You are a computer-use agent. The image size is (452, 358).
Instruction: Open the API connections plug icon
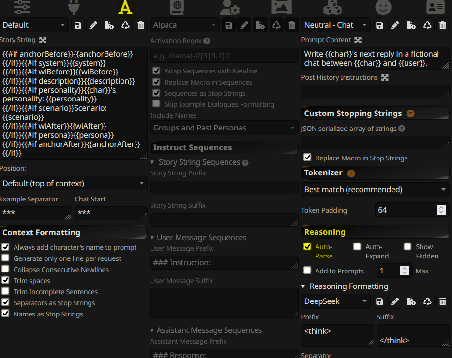click(x=74, y=7)
